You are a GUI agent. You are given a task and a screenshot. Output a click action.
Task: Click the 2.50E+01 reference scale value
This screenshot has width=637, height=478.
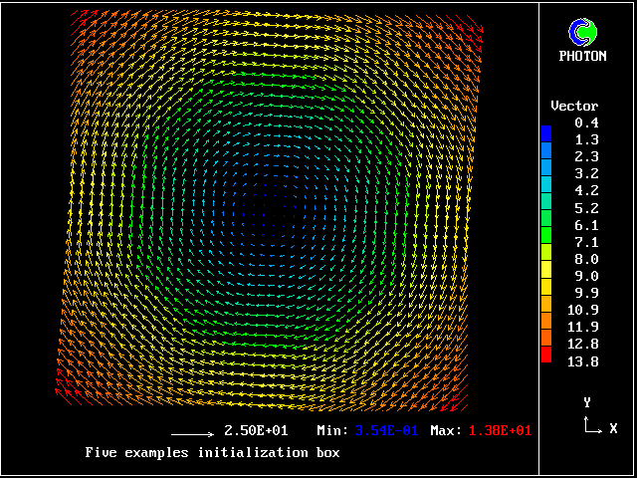coord(256,431)
